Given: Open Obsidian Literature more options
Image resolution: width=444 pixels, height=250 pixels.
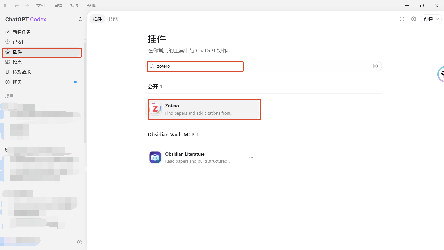Looking at the screenshot, I should click(x=251, y=157).
